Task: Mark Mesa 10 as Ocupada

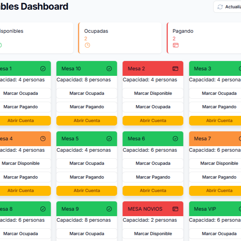Action: (87, 93)
